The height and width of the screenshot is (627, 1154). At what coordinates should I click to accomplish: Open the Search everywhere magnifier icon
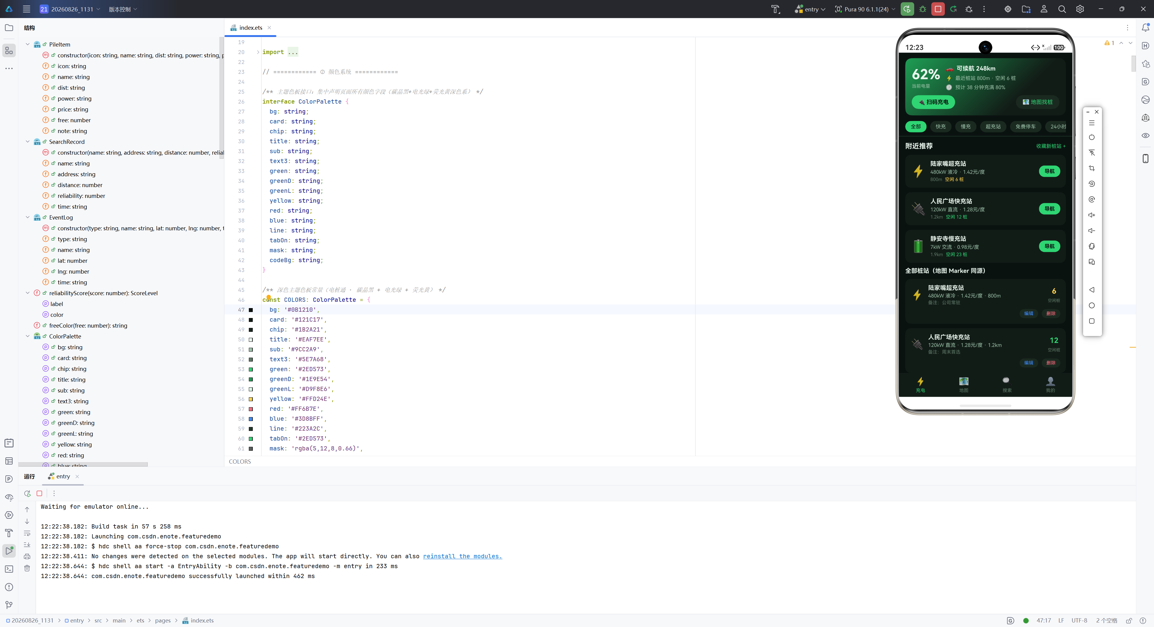click(1062, 9)
